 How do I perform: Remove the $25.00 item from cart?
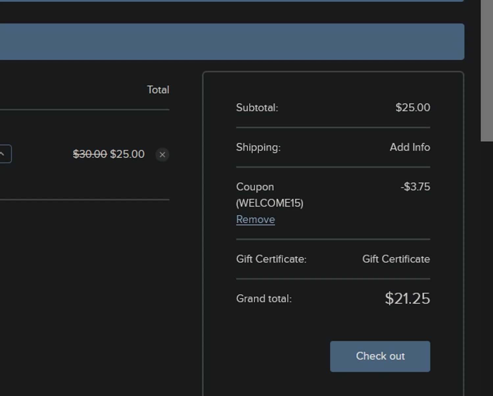pos(162,154)
